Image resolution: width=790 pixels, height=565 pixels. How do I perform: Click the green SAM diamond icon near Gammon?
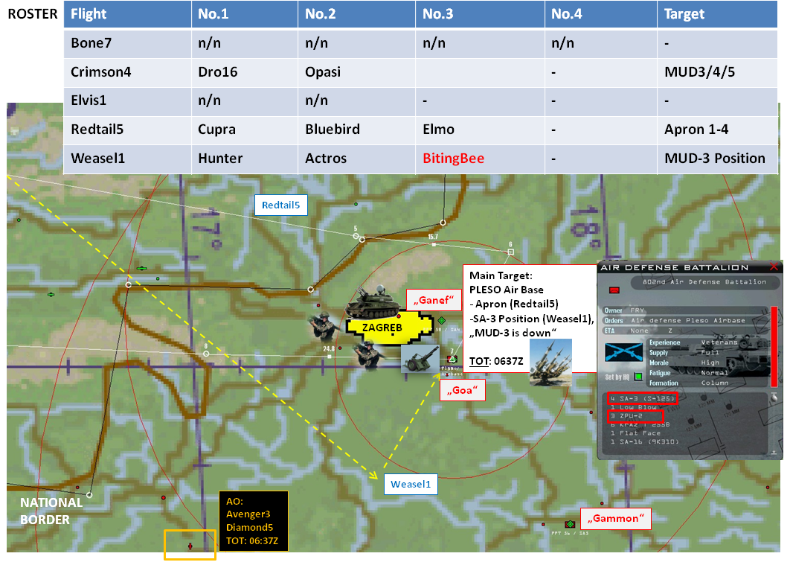(x=570, y=524)
